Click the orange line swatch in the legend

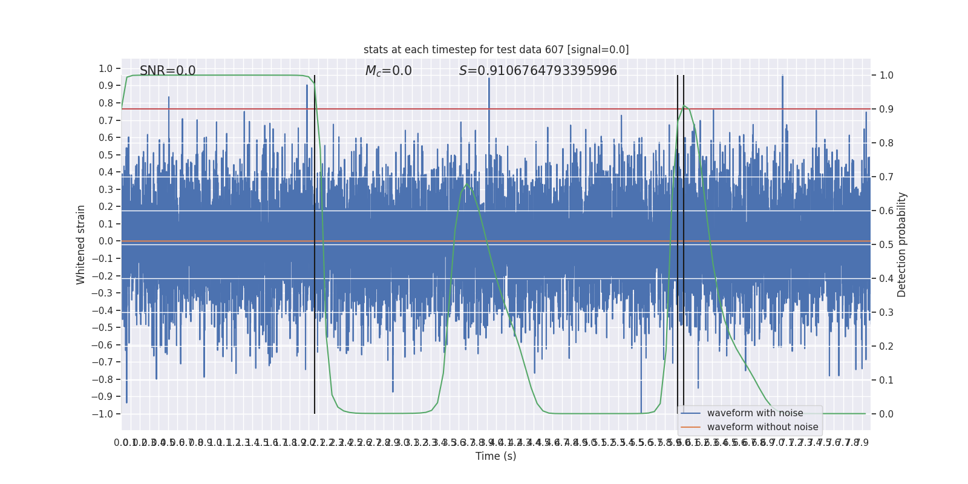click(x=690, y=427)
